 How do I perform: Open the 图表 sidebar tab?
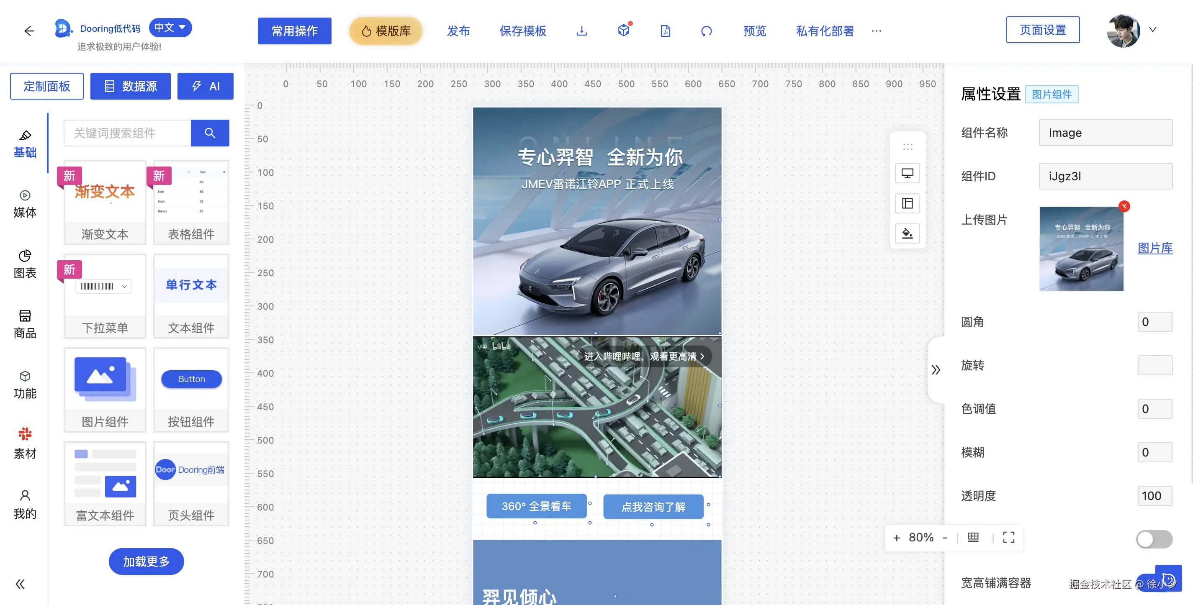tap(25, 264)
